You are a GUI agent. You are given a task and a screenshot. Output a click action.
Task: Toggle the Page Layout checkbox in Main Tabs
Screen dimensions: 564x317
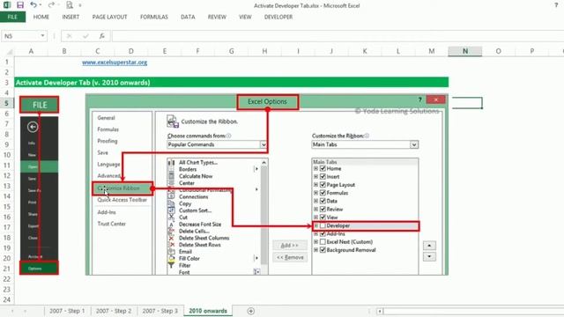coord(323,185)
